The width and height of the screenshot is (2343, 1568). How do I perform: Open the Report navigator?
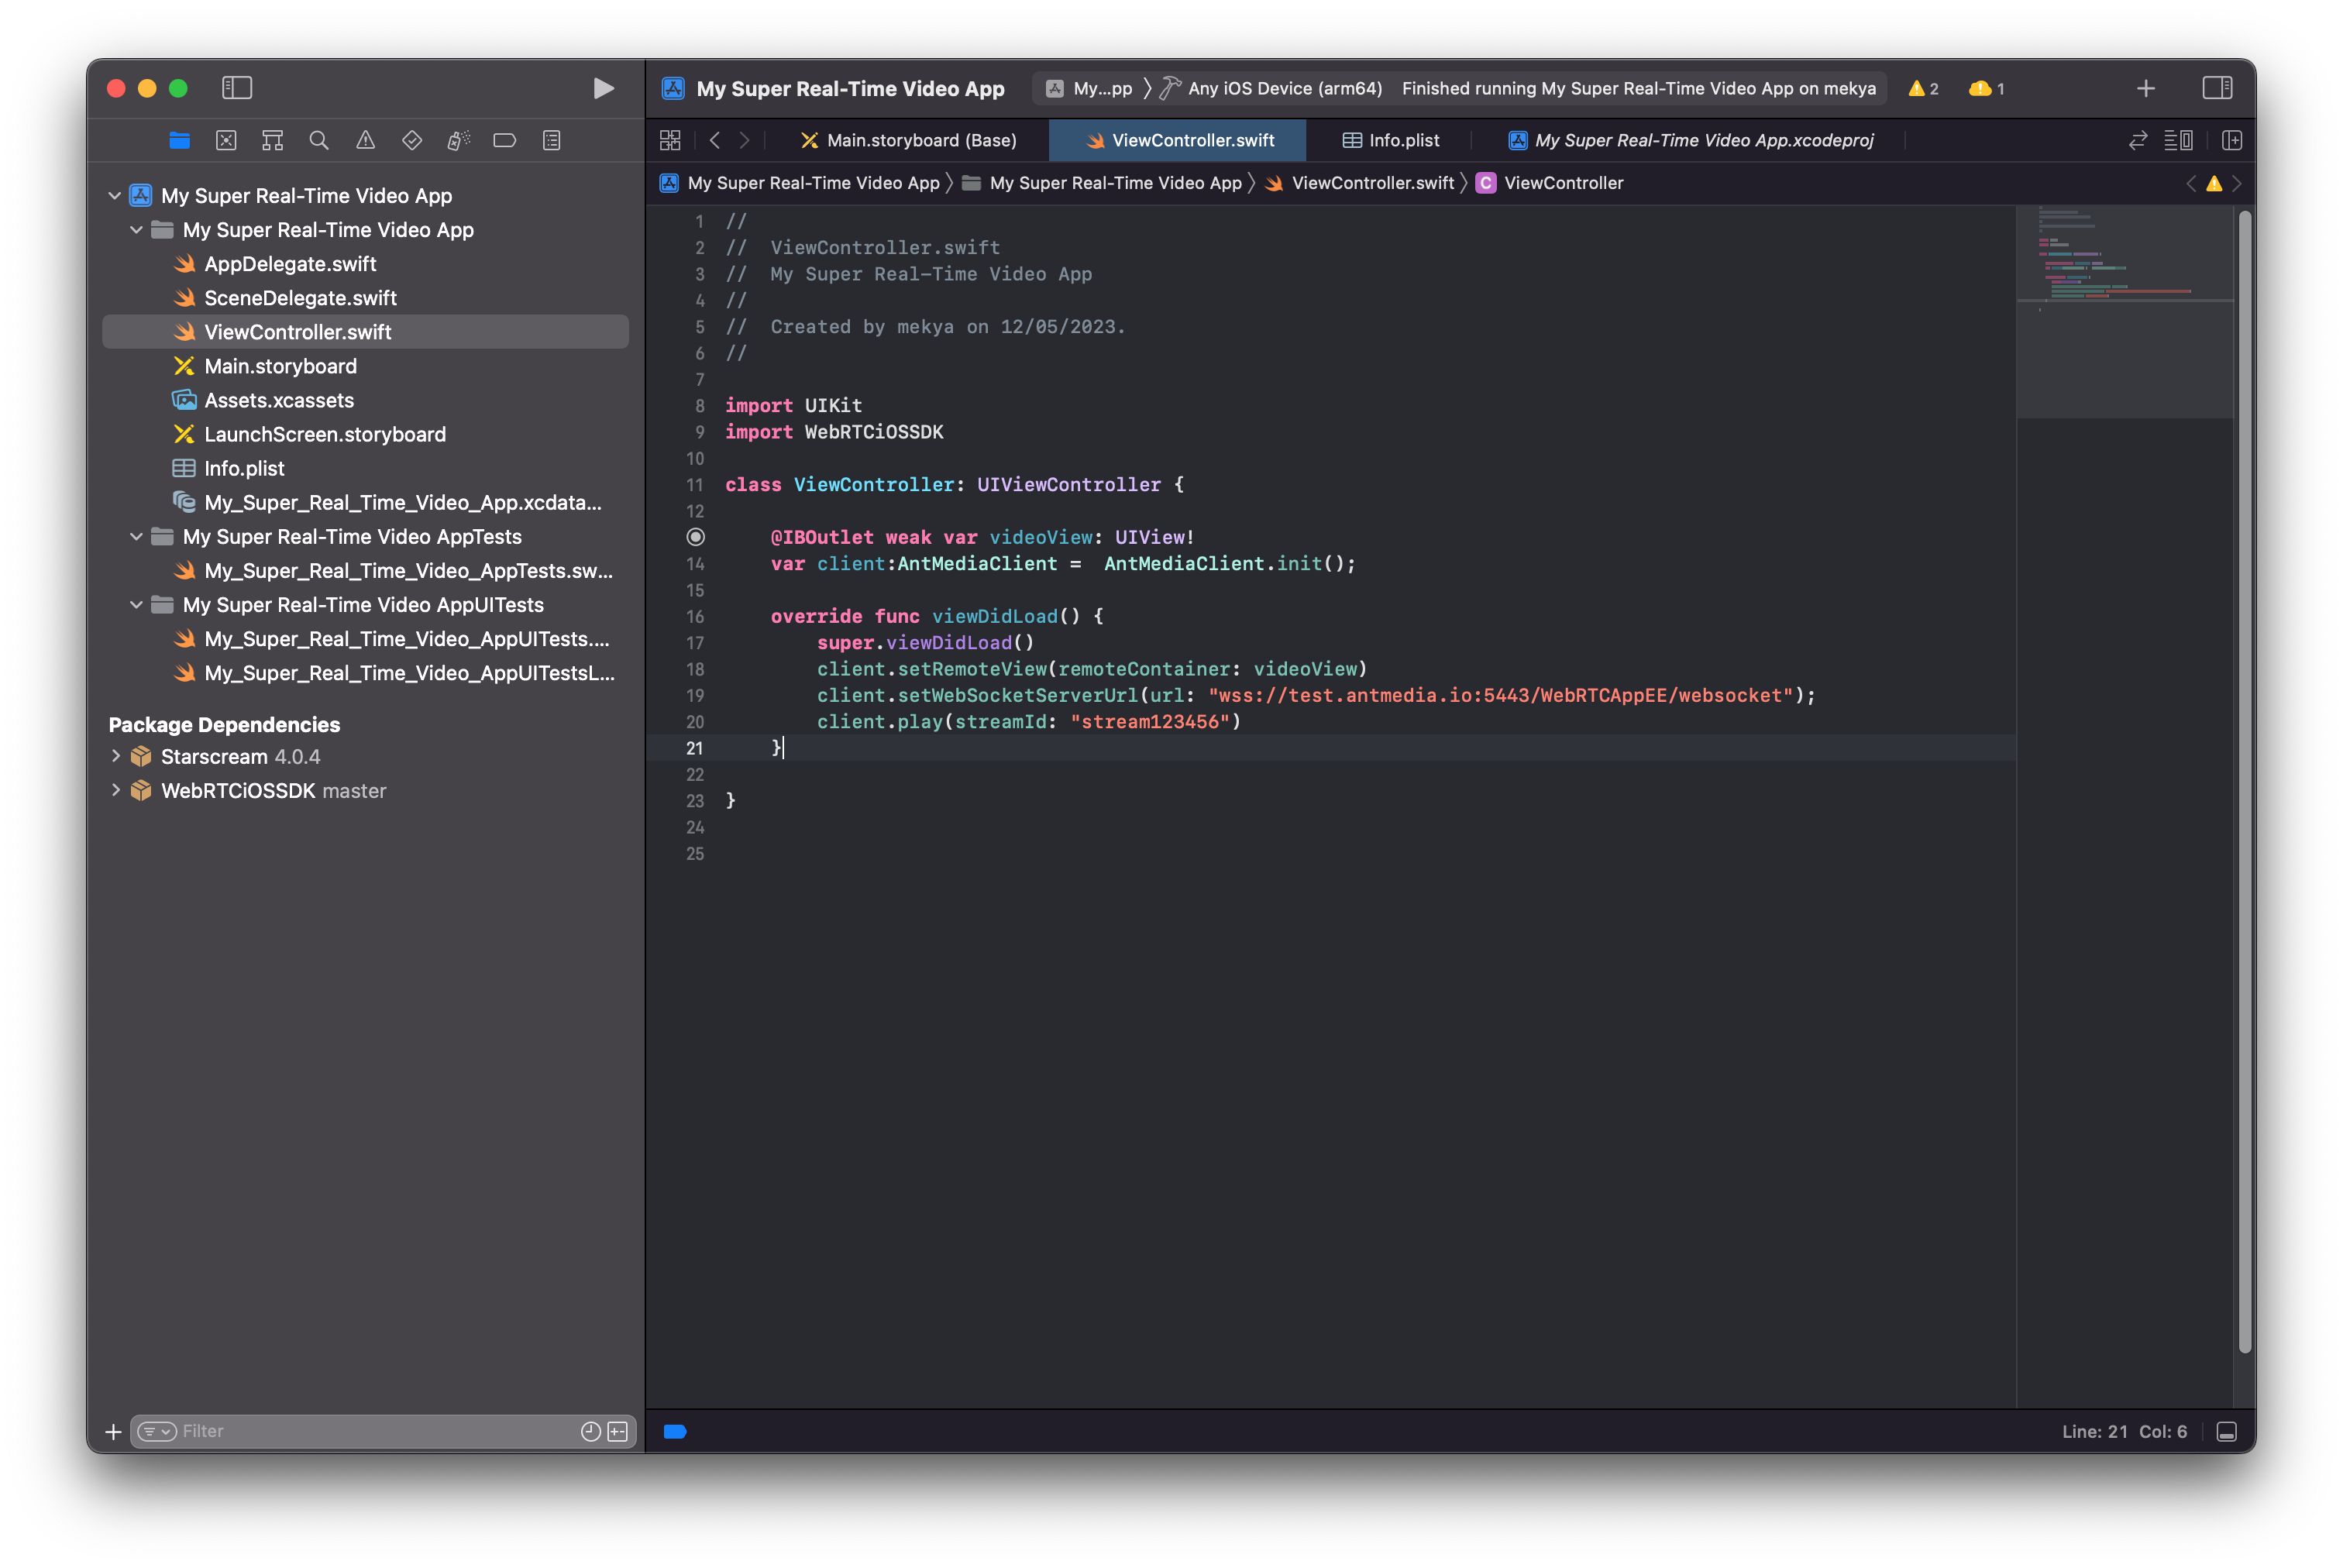coord(551,140)
